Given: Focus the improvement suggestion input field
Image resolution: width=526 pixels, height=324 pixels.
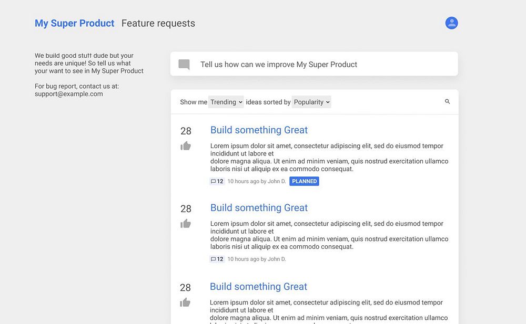Looking at the screenshot, I should tap(326, 64).
